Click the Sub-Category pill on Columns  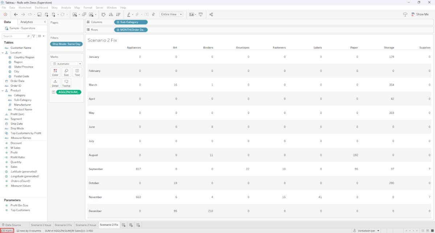(131, 22)
